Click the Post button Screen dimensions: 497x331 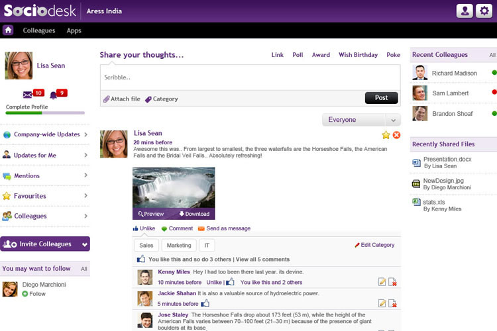381,98
